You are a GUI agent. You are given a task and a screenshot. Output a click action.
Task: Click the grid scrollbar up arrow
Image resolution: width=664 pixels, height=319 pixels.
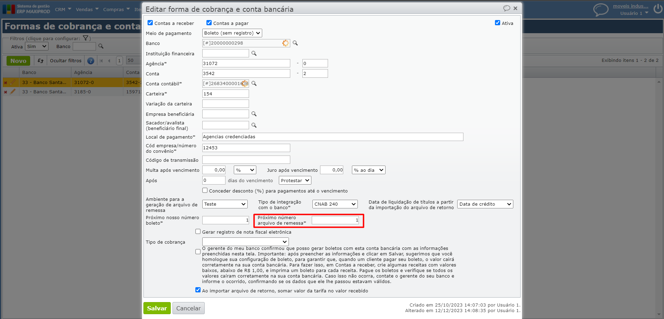[659, 82]
